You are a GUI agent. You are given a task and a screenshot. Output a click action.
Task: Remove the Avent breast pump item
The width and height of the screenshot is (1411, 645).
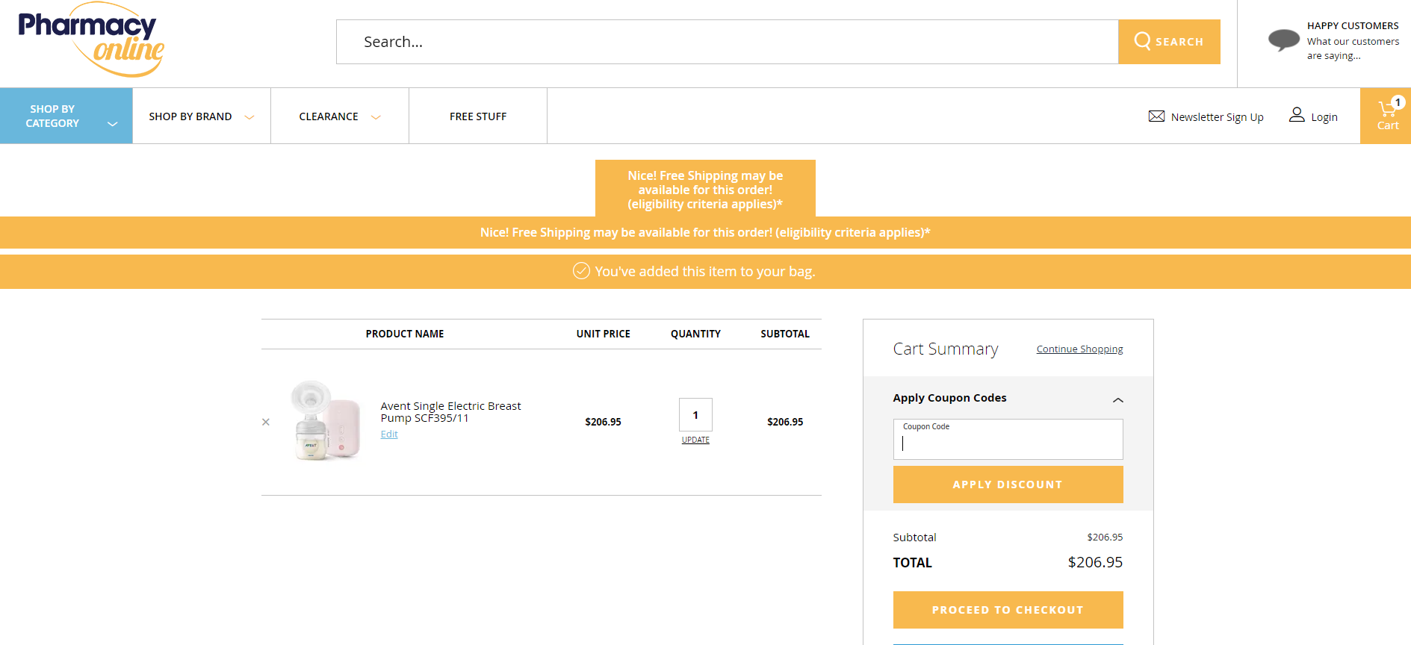click(x=266, y=422)
